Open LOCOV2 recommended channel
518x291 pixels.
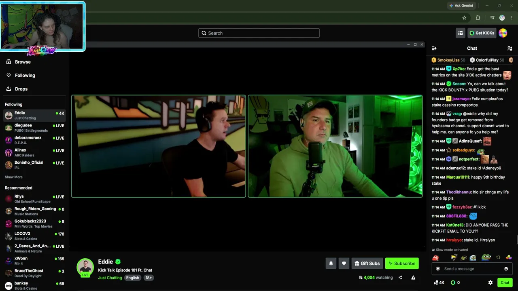click(34, 236)
